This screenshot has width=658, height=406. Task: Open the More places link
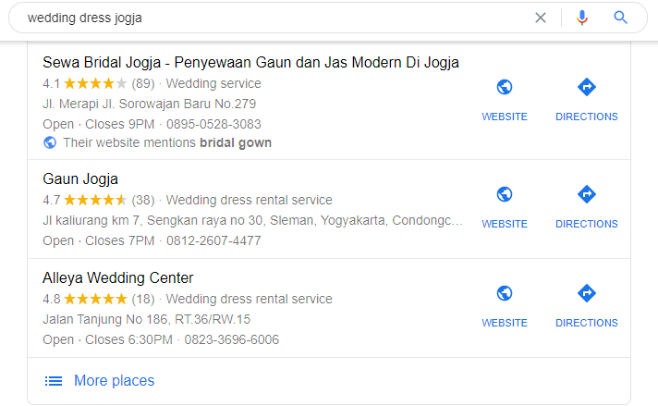pyautogui.click(x=115, y=380)
